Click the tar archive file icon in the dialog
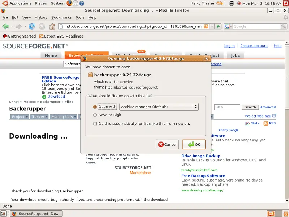Screen dimensions: 289x217 coord(90,75)
